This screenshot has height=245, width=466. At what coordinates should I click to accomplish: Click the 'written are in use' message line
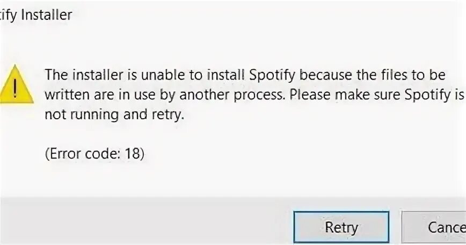tap(254, 95)
